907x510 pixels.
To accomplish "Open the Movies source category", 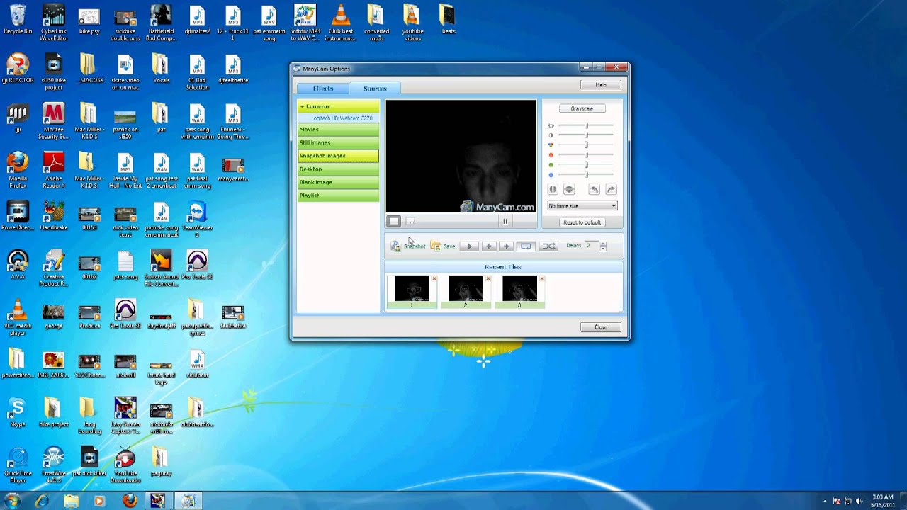I will 338,130.
